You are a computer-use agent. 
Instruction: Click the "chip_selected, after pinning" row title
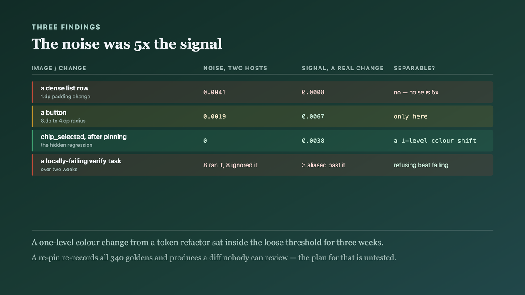pos(84,137)
